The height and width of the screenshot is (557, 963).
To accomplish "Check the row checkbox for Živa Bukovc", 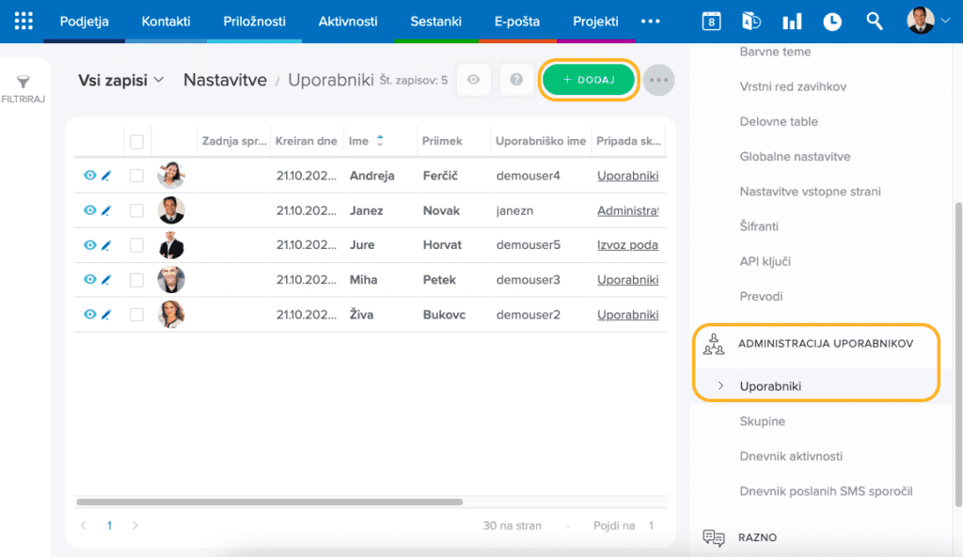I will [x=137, y=315].
